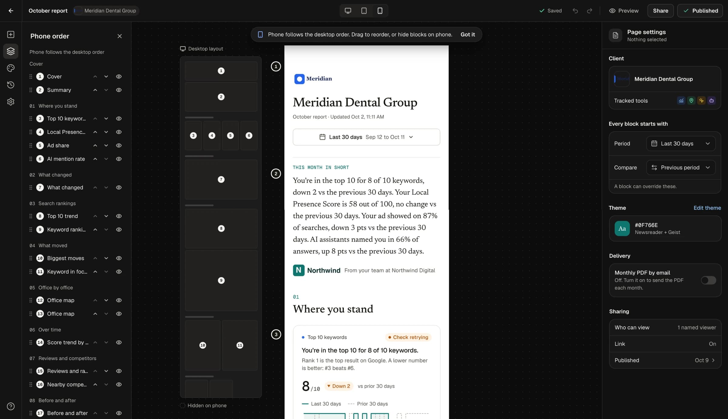Open Meridian Dental Group client chip
The width and height of the screenshot is (728, 419).
106,11
